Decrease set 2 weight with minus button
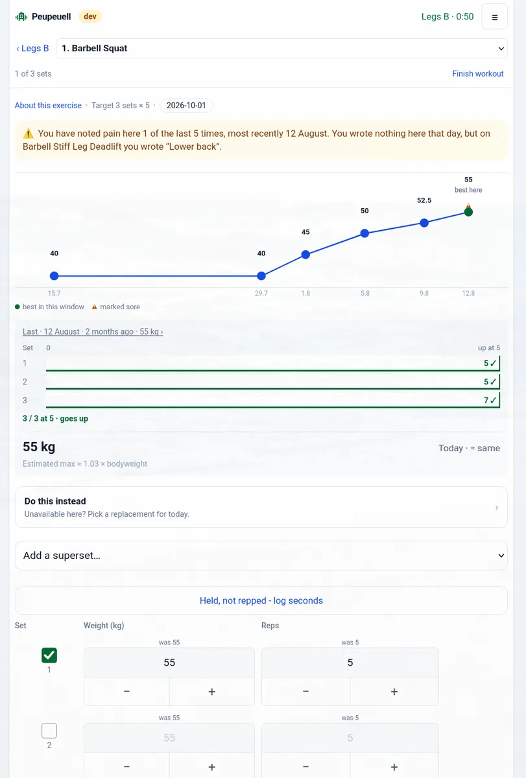This screenshot has height=778, width=526. [126, 766]
